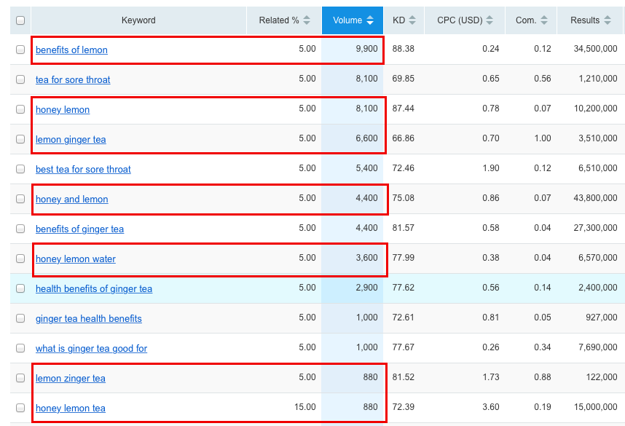Open health benefits of ginger tea link

(94, 289)
